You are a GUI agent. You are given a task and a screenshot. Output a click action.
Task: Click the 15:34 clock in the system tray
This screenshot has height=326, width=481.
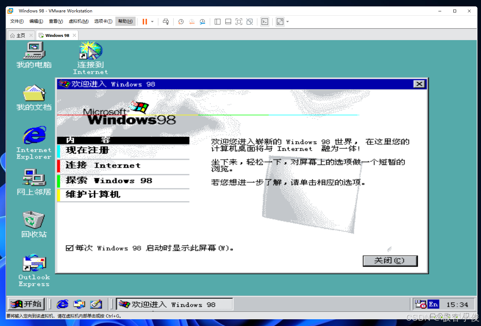tap(457, 304)
